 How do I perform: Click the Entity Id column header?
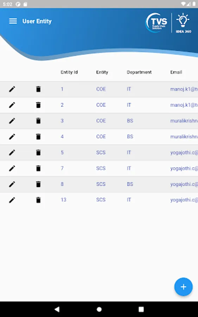(69, 72)
